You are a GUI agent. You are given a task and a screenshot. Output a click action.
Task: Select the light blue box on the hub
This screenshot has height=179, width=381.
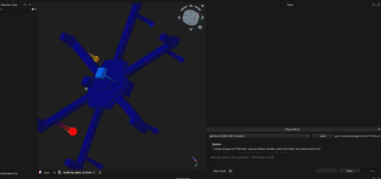101,73
